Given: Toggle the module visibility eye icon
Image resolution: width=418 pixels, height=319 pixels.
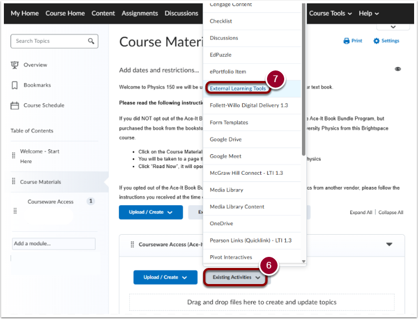Looking at the screenshot, I should pos(398,69).
